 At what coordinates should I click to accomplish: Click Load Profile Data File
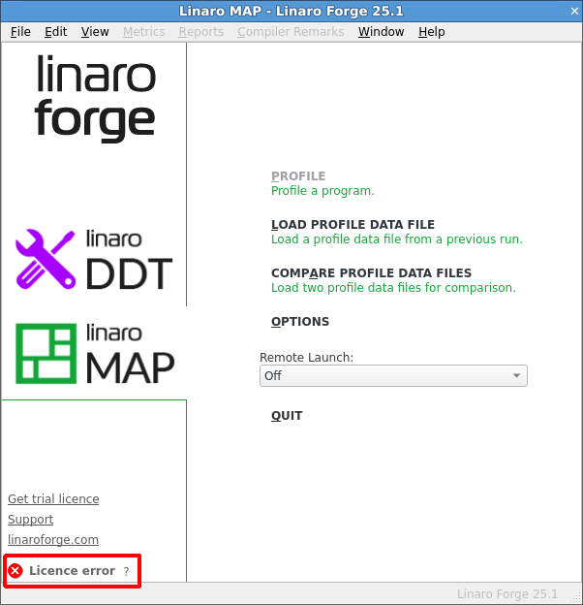pyautogui.click(x=353, y=225)
